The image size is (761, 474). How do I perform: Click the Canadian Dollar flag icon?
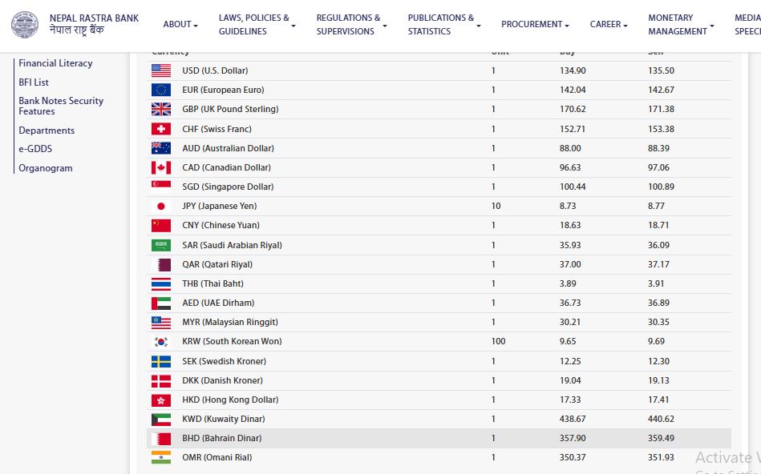pyautogui.click(x=160, y=167)
